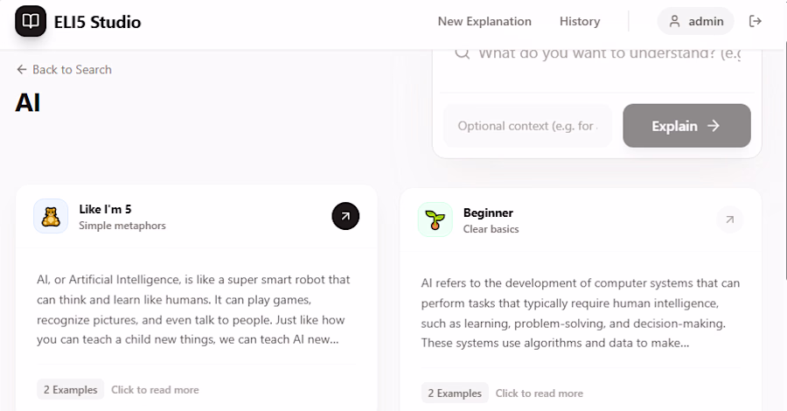Image resolution: width=787 pixels, height=411 pixels.
Task: Open the New Explanation menu item
Action: tap(484, 21)
